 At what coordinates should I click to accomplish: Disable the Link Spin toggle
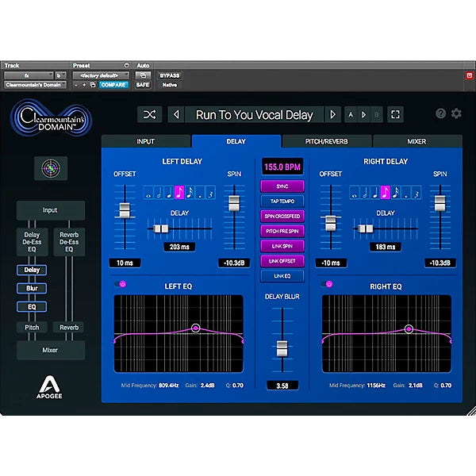click(x=282, y=246)
